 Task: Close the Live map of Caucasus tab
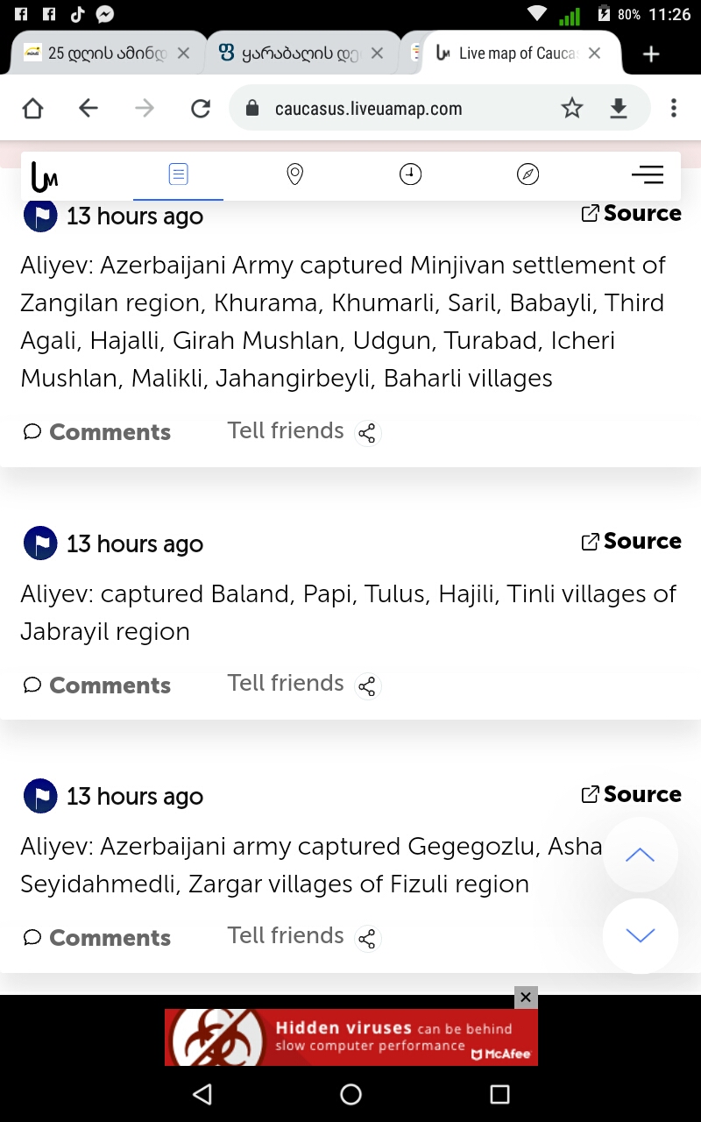click(x=594, y=53)
